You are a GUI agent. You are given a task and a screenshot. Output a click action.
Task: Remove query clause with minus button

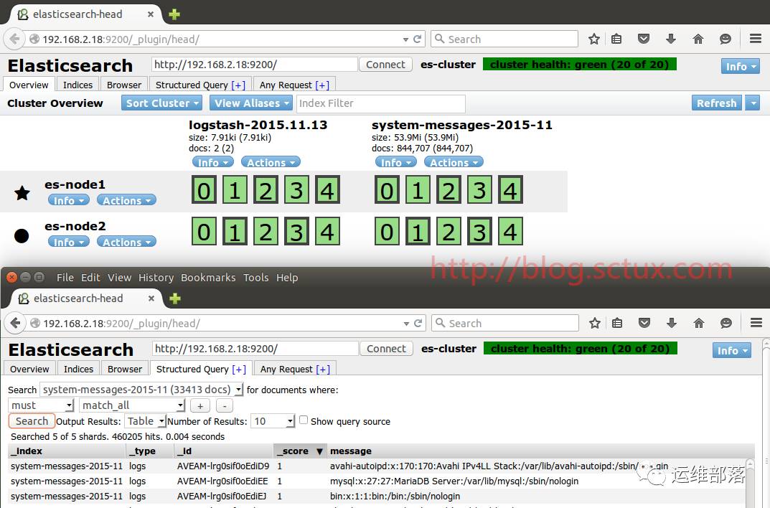pos(225,406)
